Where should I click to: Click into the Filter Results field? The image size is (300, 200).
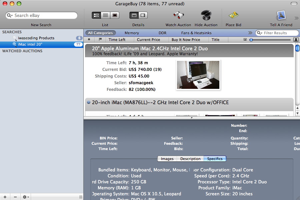(277, 33)
